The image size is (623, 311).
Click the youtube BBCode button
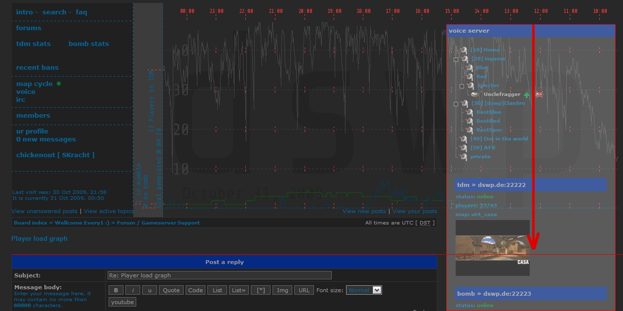[122, 302]
